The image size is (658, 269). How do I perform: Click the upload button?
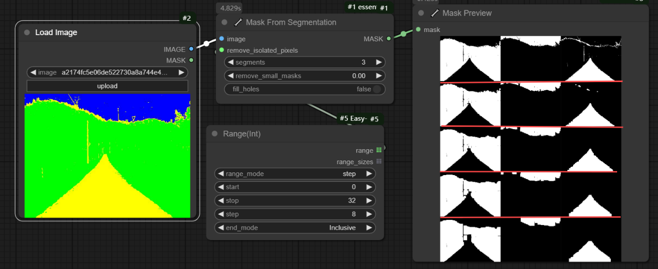107,86
